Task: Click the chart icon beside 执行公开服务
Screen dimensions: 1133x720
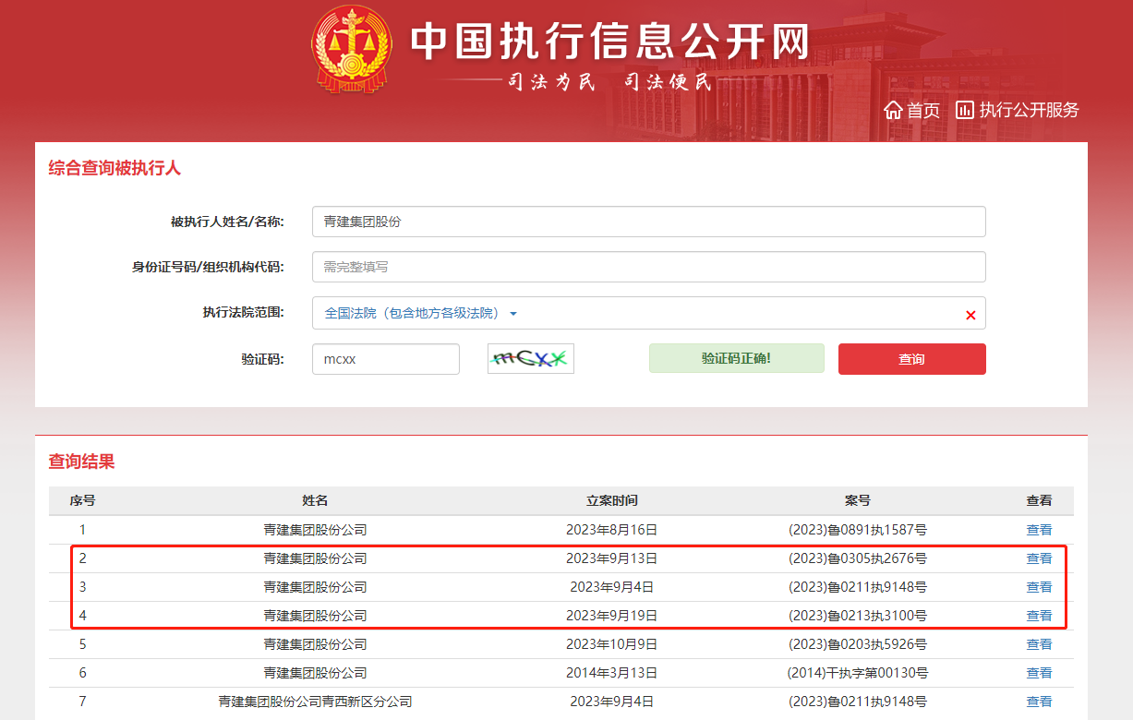Action: coord(965,110)
